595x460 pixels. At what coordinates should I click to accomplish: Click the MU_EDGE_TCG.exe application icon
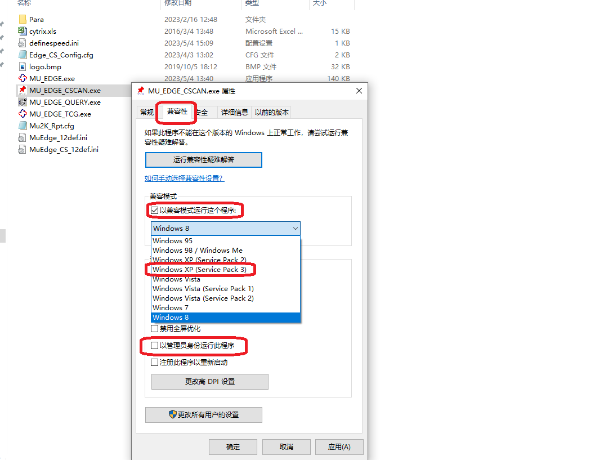(23, 114)
